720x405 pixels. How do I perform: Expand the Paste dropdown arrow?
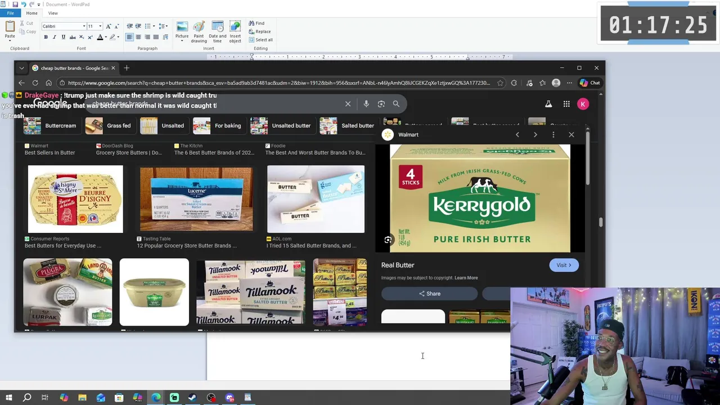[x=10, y=40]
